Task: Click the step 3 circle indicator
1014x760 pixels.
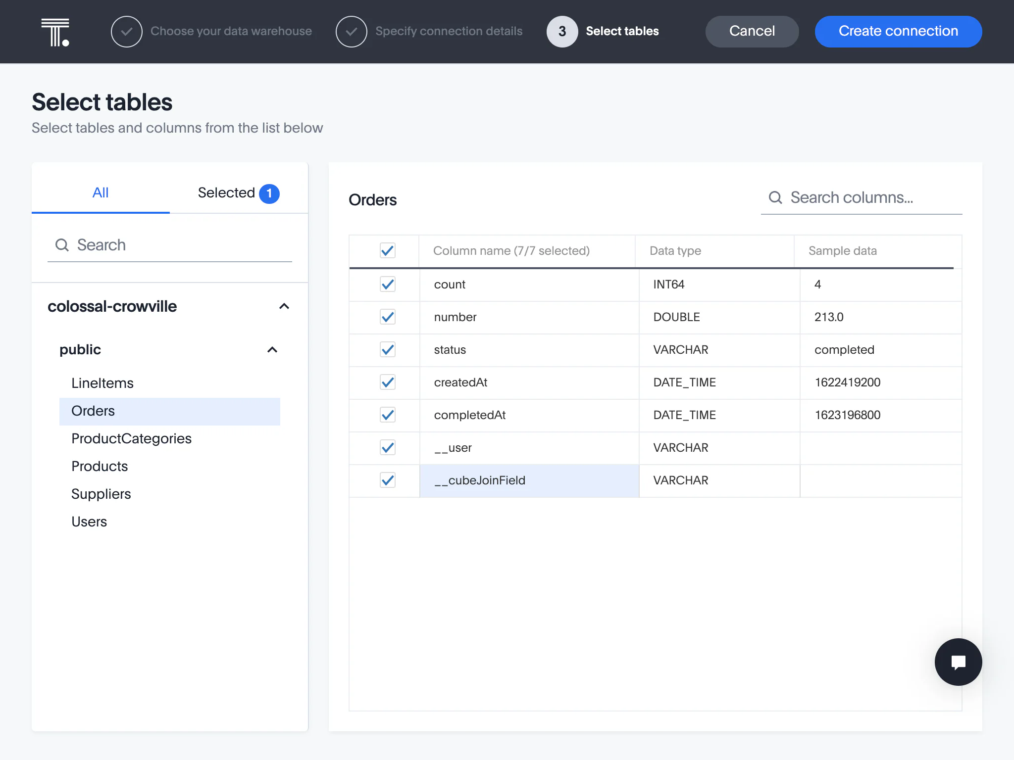Action: coord(562,32)
